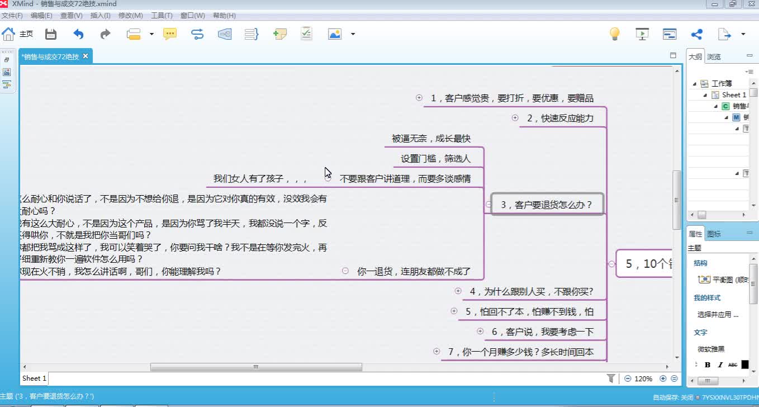This screenshot has height=407, width=759.
Task: Open the 插入(I) menu
Action: (101, 16)
